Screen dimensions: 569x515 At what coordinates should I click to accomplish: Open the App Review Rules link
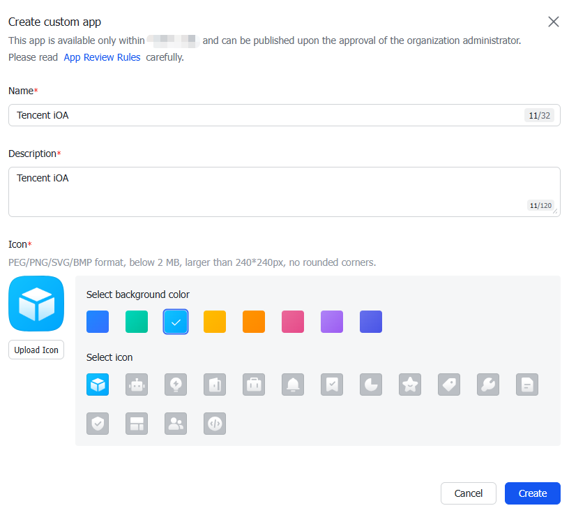pos(102,57)
